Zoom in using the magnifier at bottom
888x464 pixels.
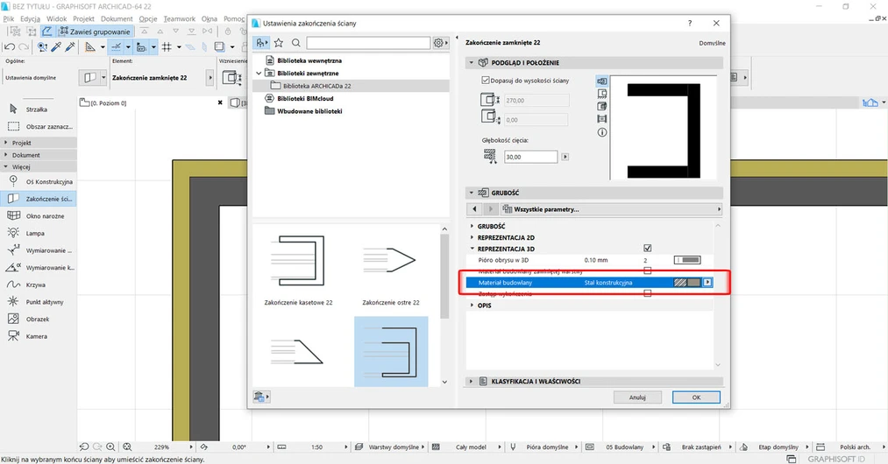point(111,446)
